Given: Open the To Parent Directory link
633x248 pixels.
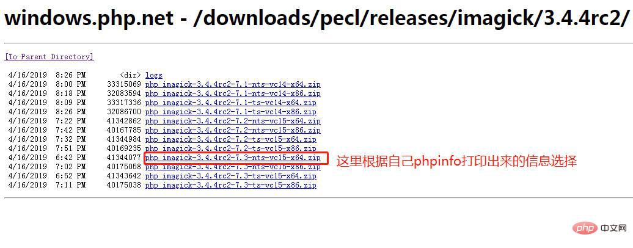Looking at the screenshot, I should click(x=49, y=57).
